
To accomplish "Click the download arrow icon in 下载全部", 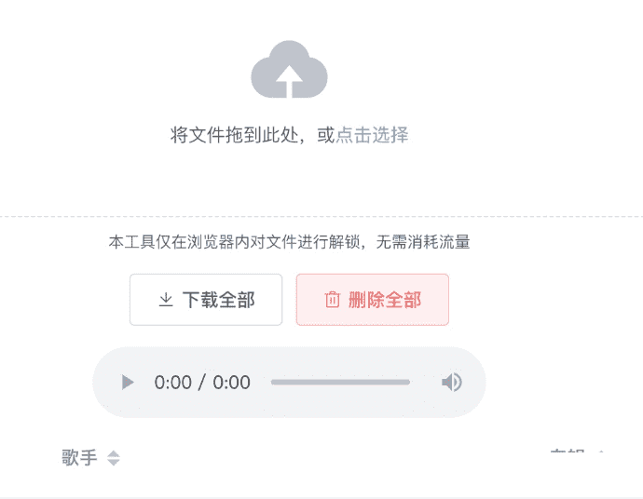I will [x=166, y=300].
